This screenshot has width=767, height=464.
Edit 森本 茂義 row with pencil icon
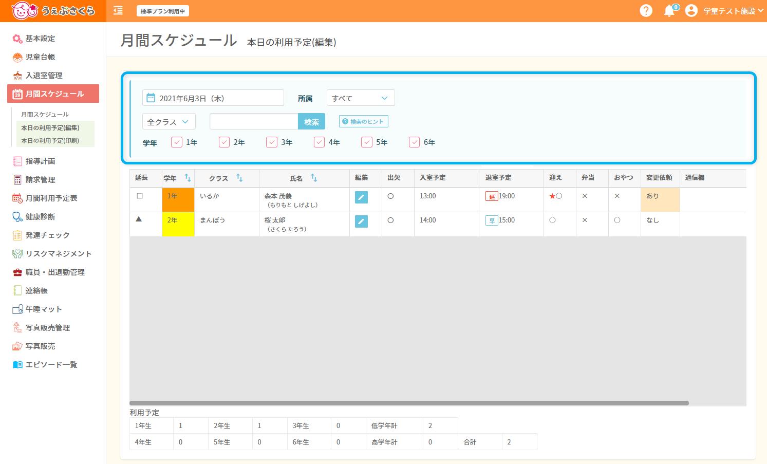tap(361, 197)
